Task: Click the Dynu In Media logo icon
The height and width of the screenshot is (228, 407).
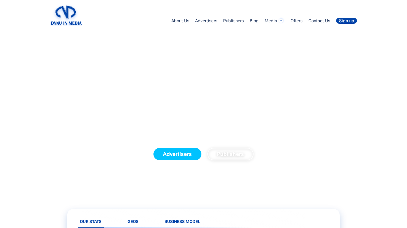Action: click(x=66, y=12)
